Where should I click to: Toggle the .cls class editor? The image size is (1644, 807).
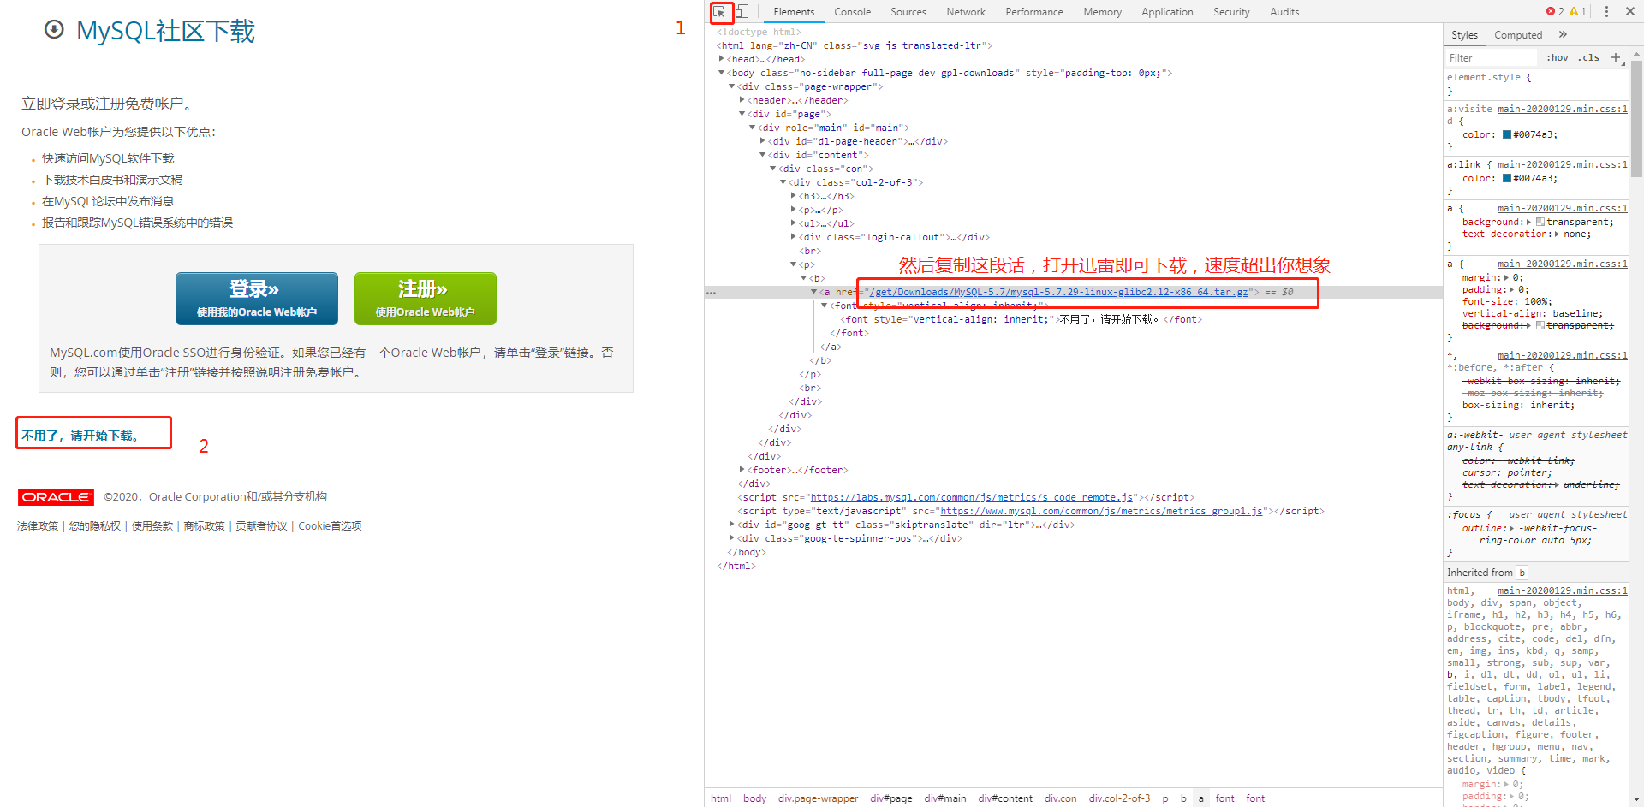point(1589,58)
